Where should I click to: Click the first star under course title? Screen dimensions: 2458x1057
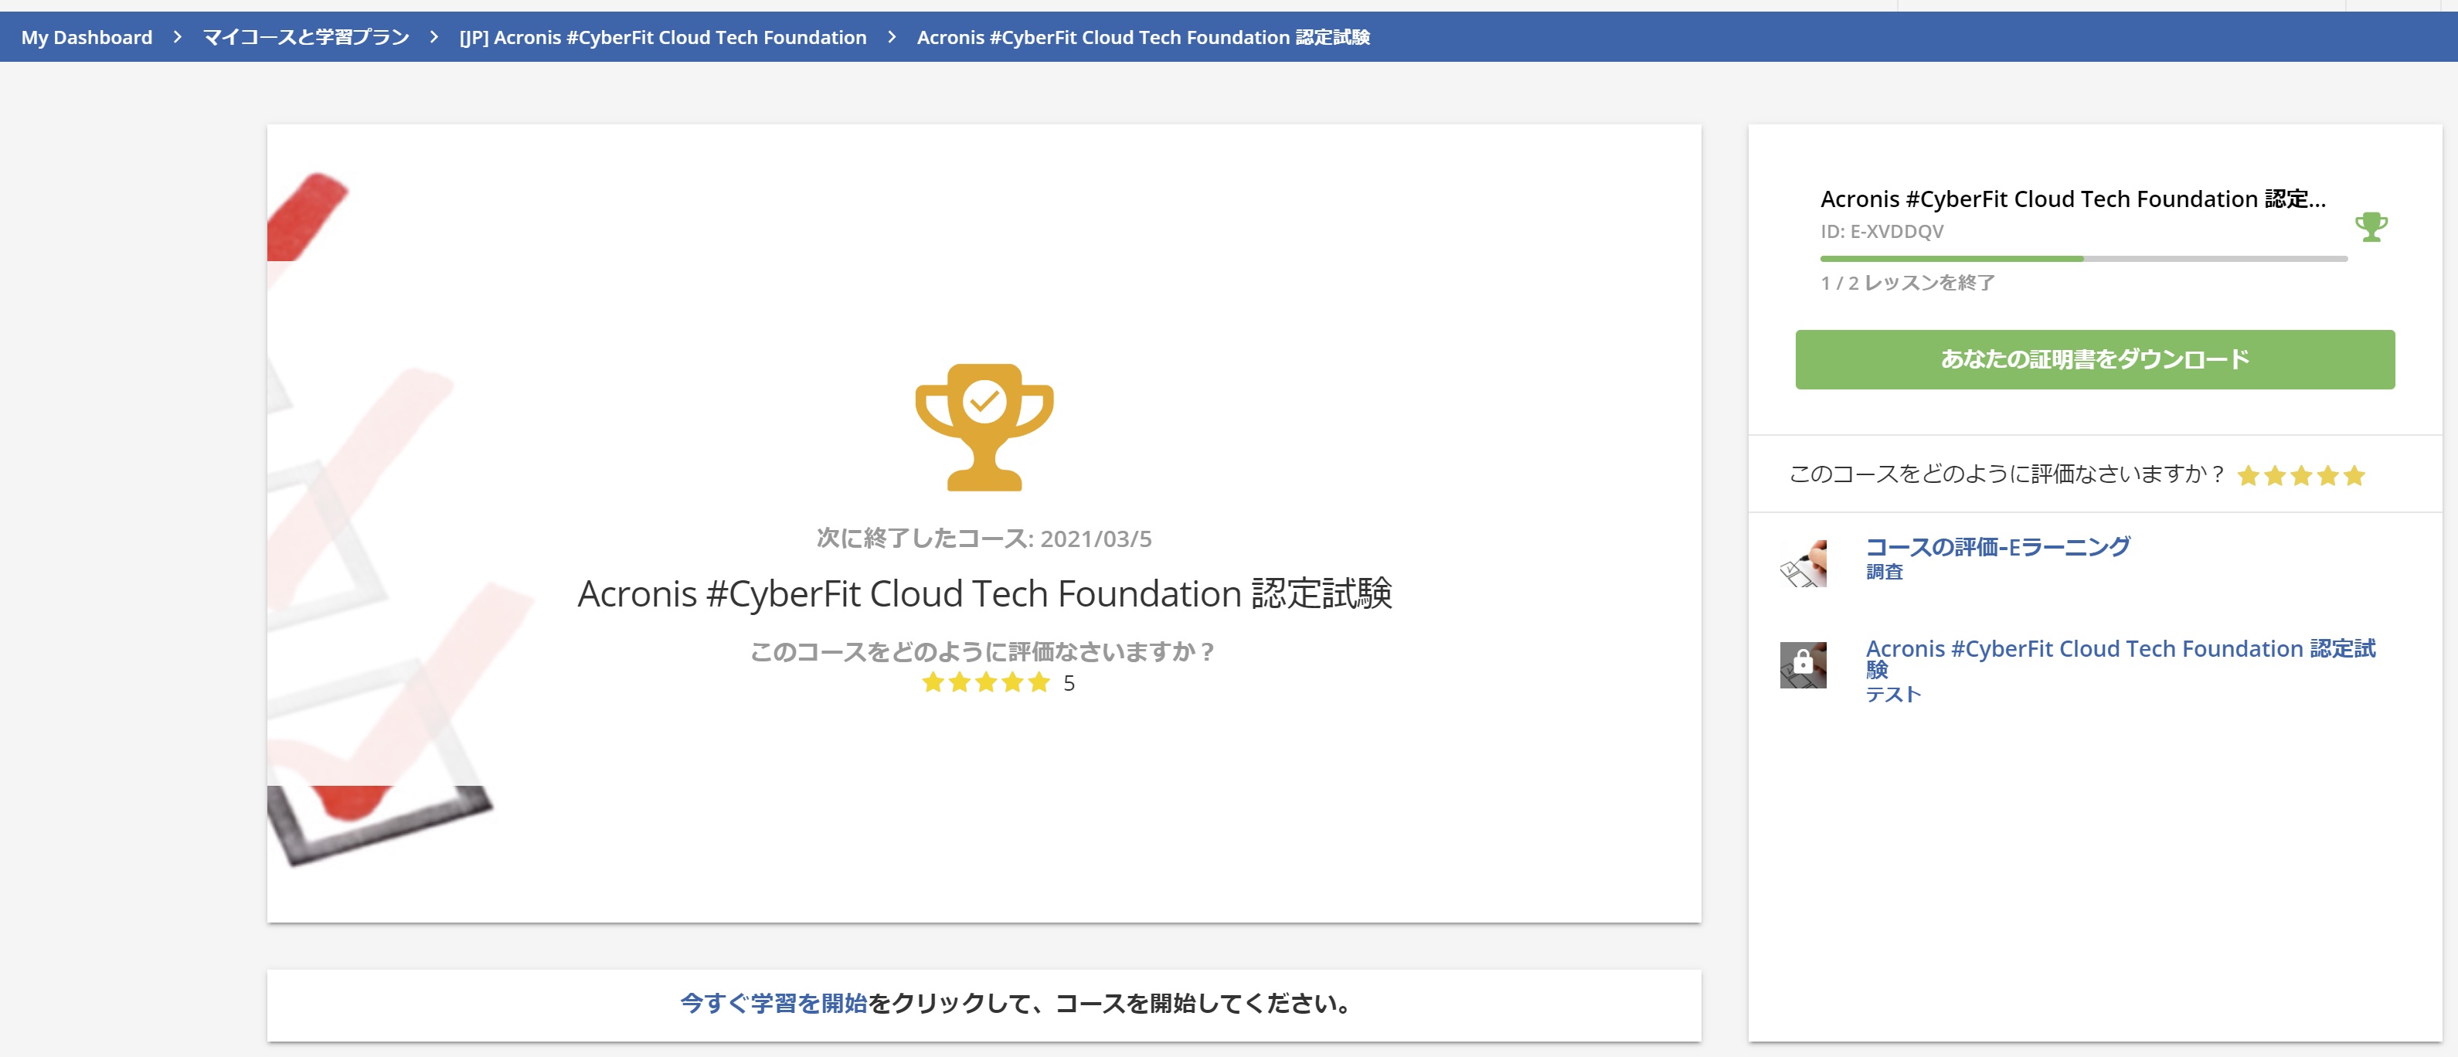tap(932, 682)
